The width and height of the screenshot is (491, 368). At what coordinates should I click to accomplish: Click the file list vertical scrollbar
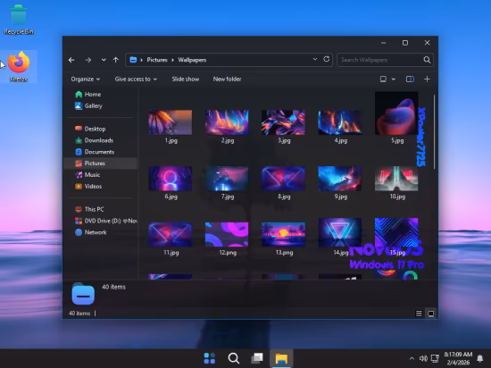click(x=435, y=131)
